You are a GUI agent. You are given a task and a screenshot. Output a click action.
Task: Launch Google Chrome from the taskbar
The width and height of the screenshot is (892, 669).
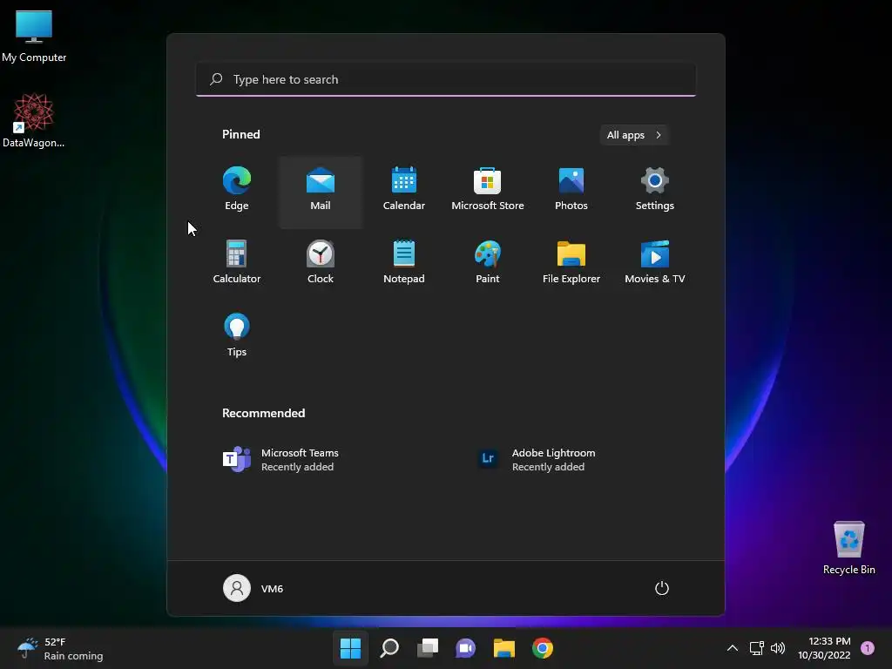[x=543, y=648]
